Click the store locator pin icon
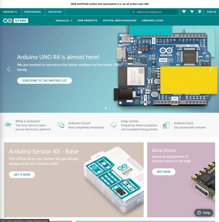The height and width of the screenshot is (222, 219). point(200,12)
